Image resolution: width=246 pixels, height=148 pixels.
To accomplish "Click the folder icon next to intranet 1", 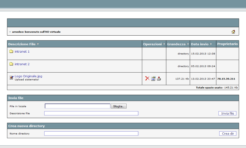I will (11, 51).
